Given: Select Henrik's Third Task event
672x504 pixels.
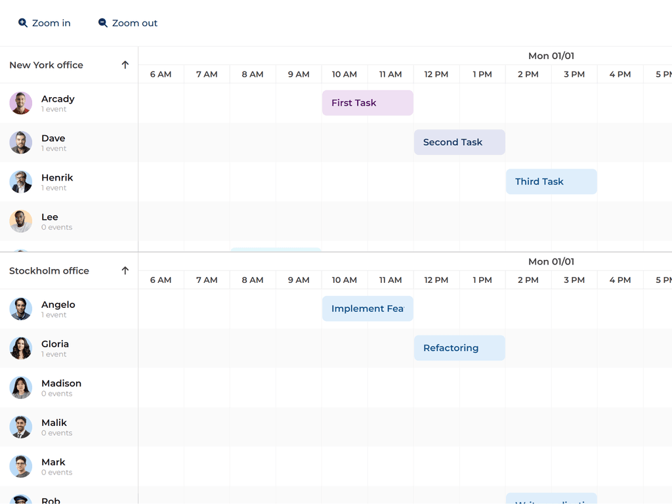Looking at the screenshot, I should [x=551, y=182].
